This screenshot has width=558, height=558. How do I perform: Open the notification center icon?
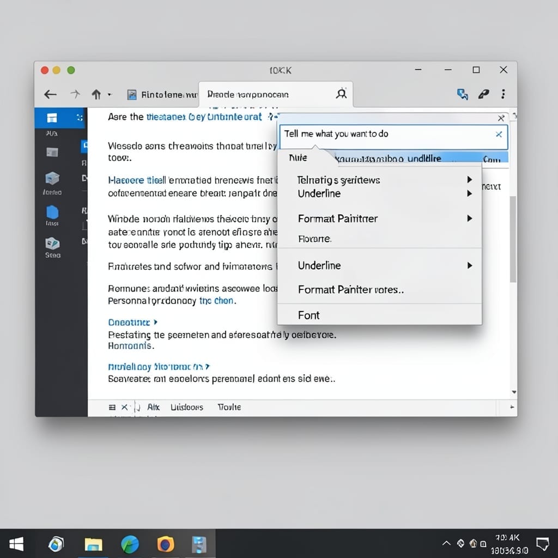click(x=543, y=544)
